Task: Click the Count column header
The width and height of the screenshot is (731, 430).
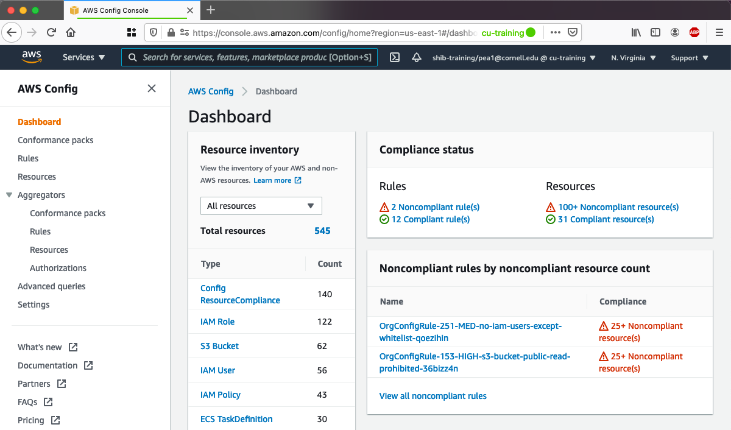Action: pos(330,264)
